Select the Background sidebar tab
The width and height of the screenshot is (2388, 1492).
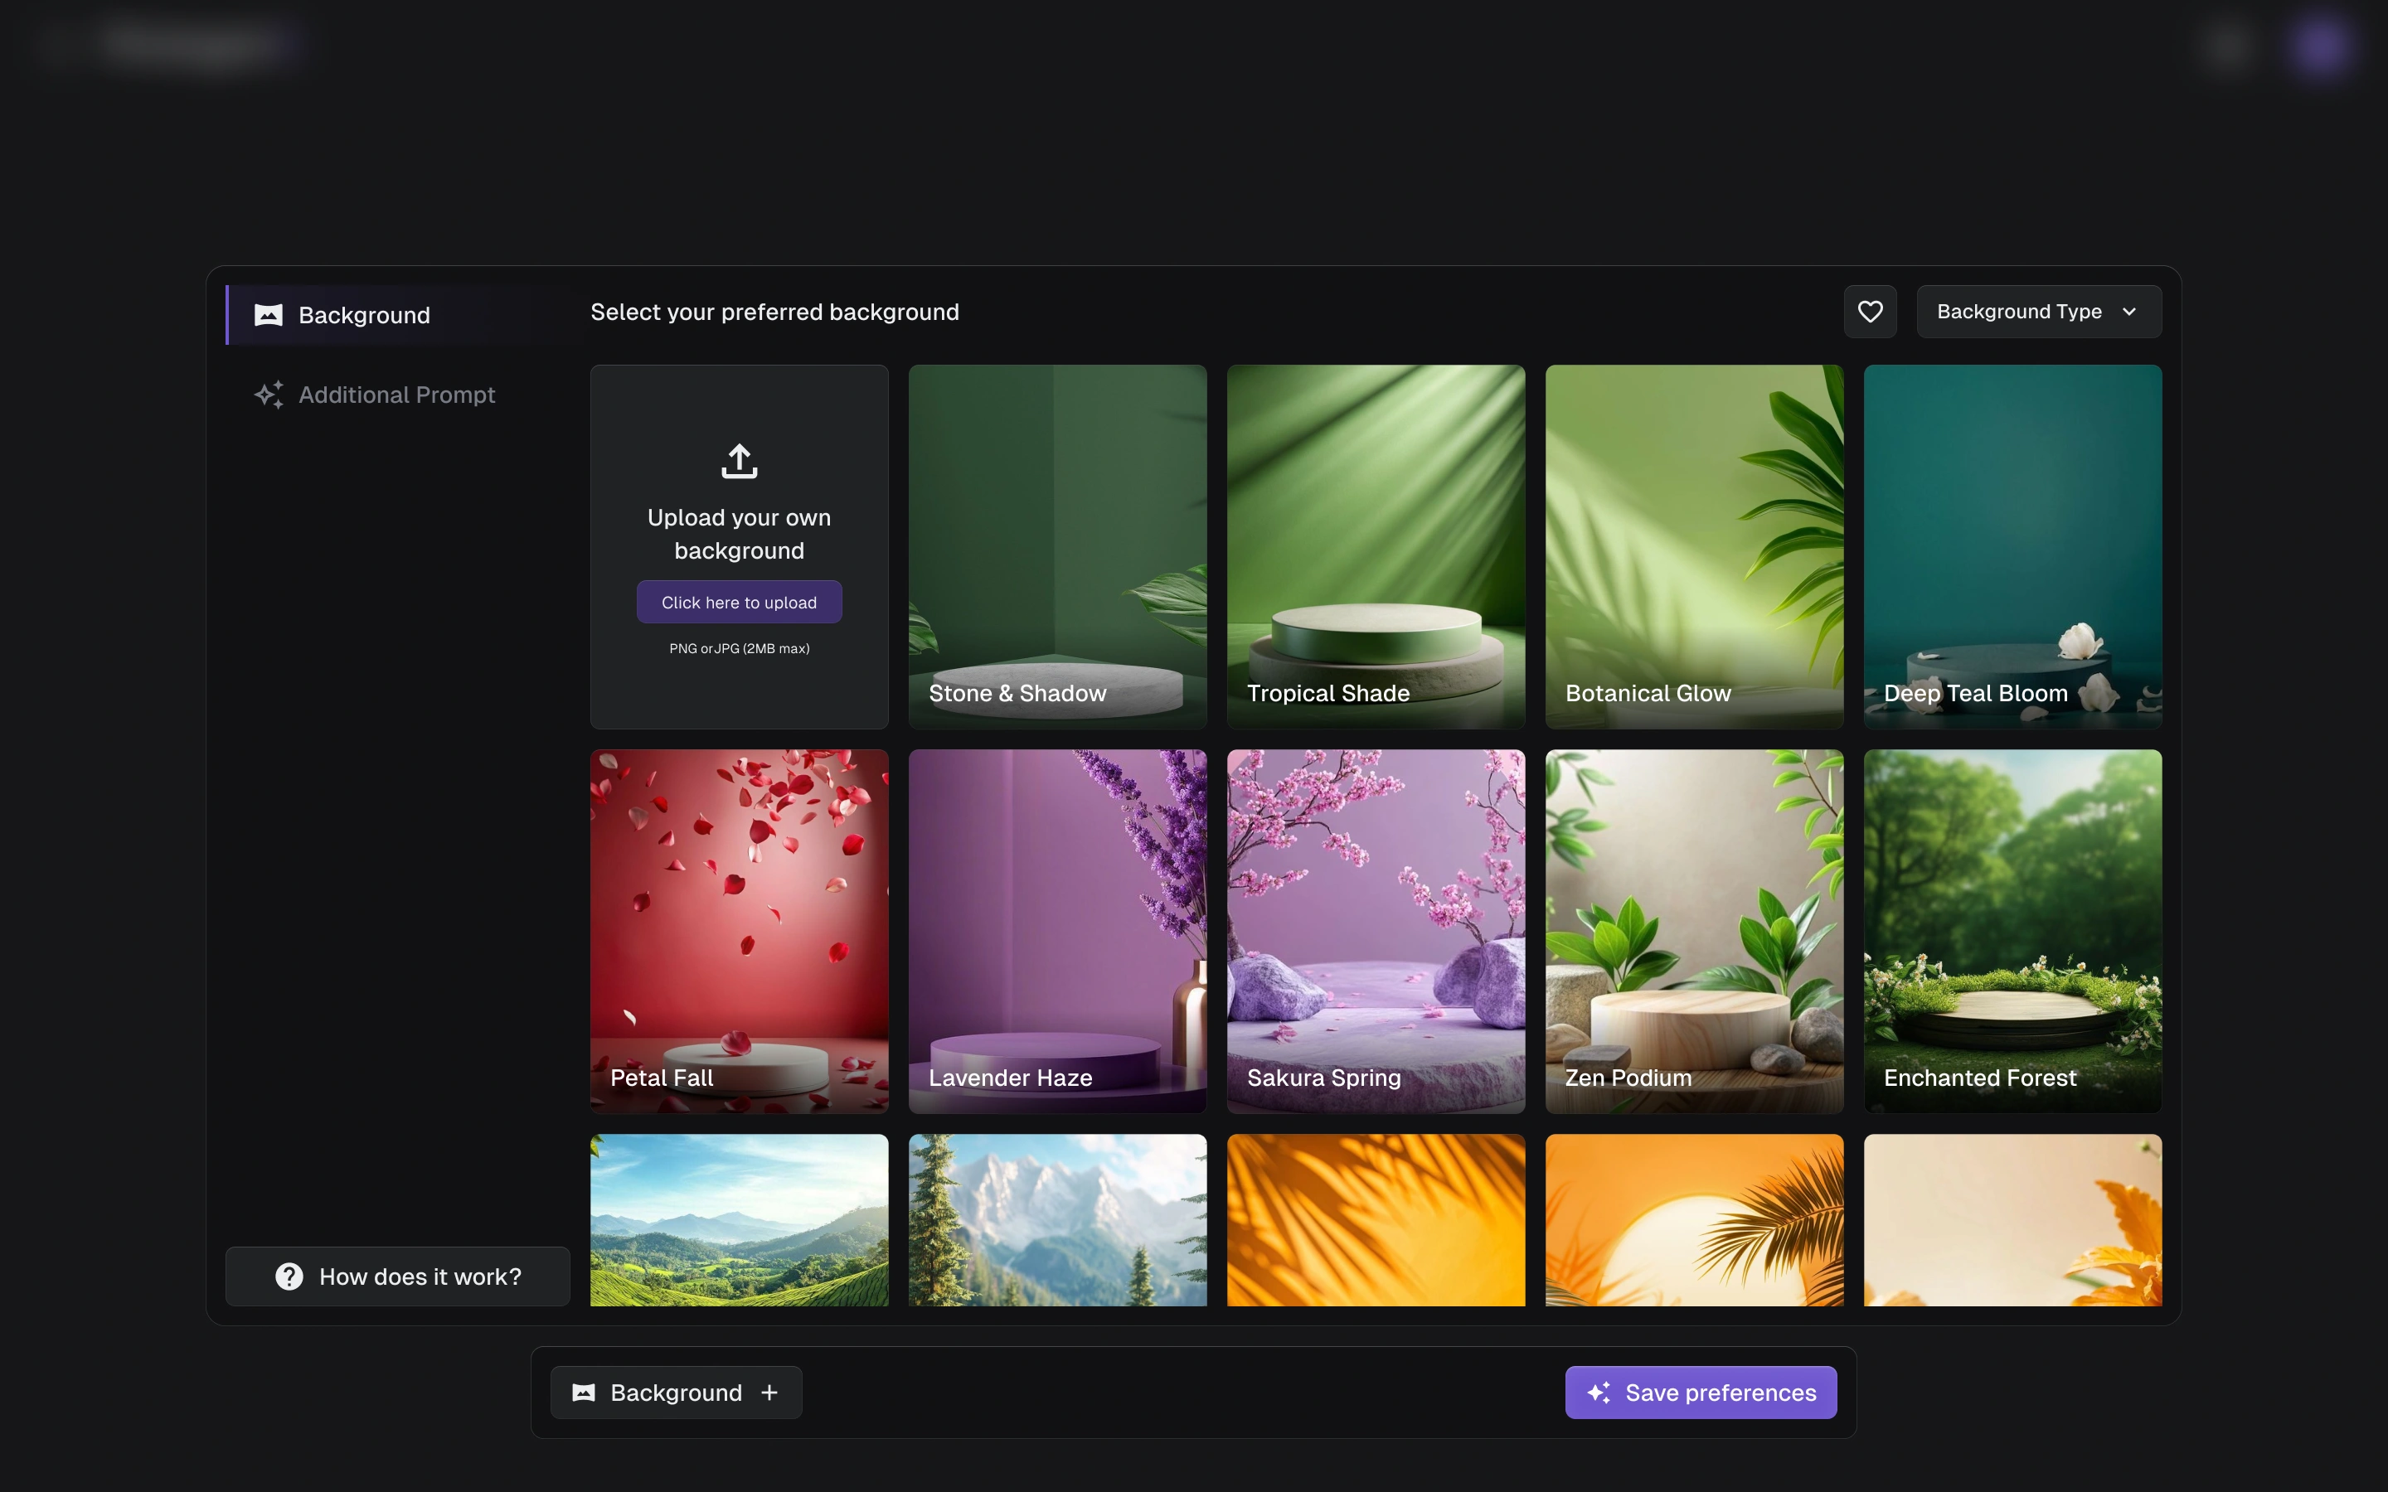[364, 315]
